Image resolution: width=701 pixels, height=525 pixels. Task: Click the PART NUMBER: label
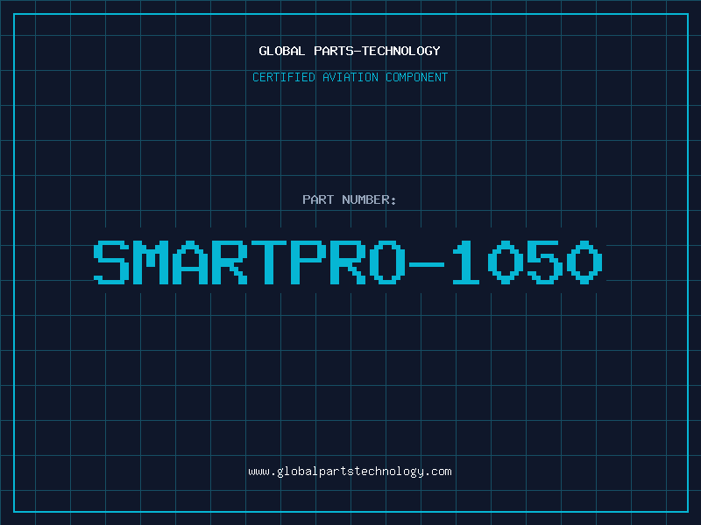[x=350, y=199]
